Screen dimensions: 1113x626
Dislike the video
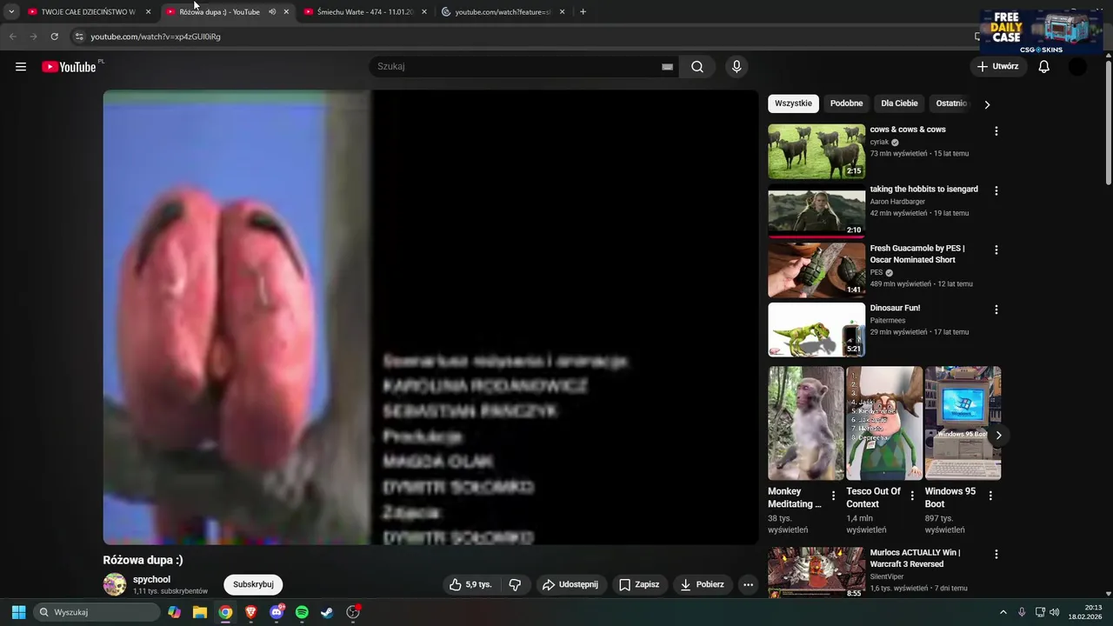tap(515, 584)
